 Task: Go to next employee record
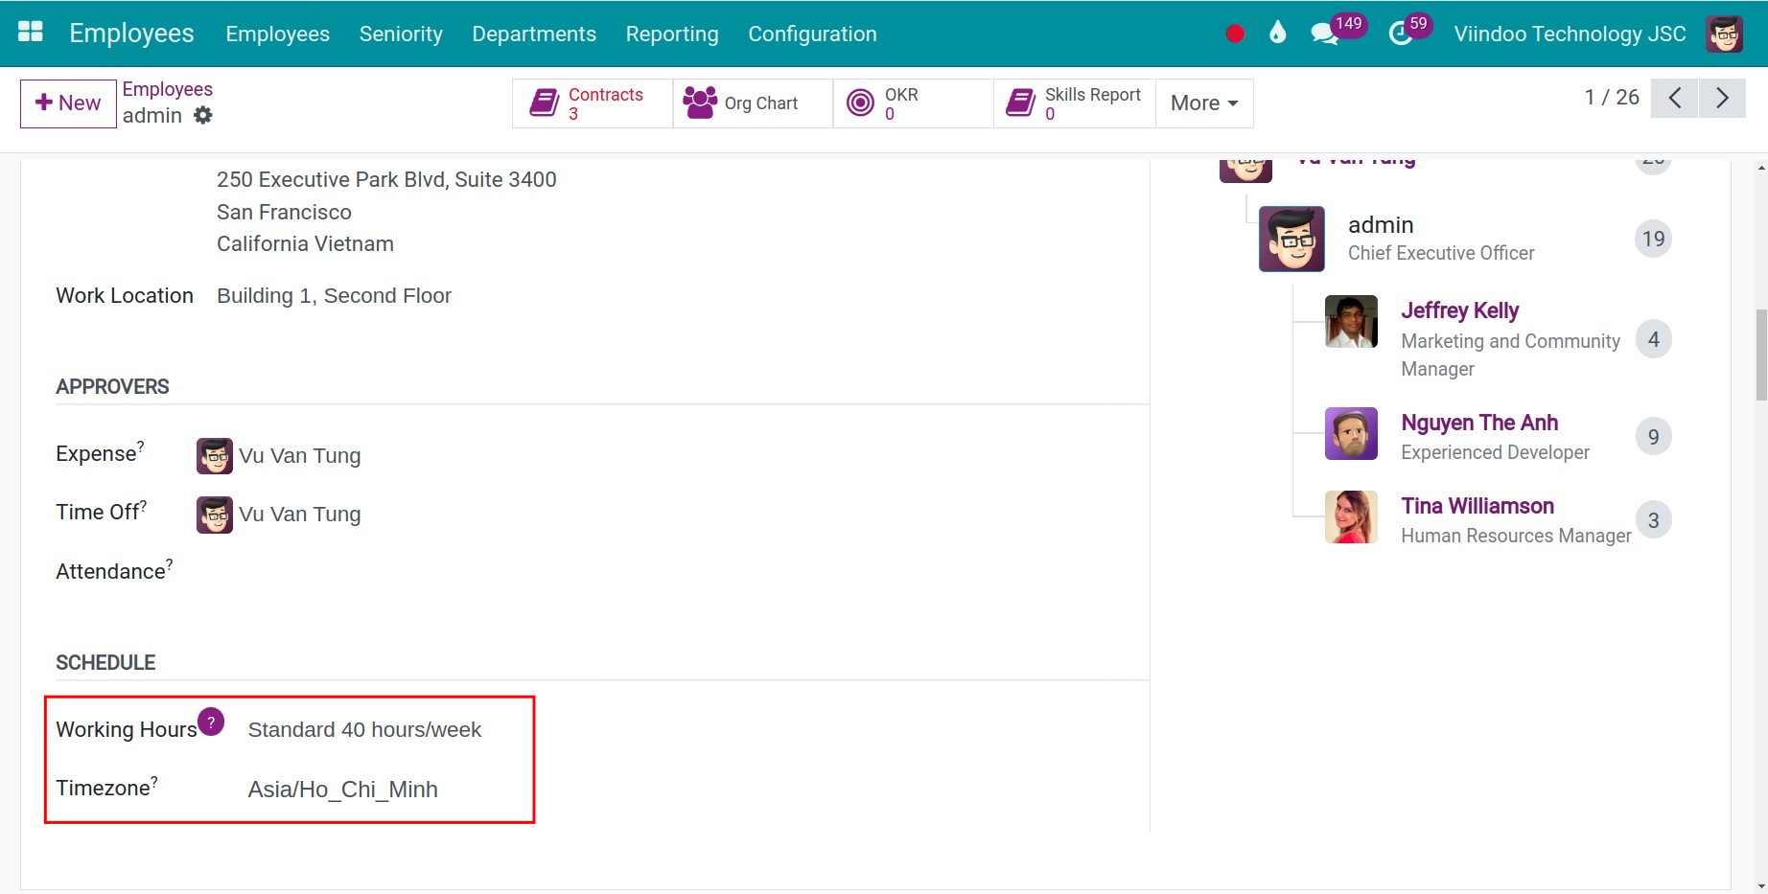tap(1722, 98)
